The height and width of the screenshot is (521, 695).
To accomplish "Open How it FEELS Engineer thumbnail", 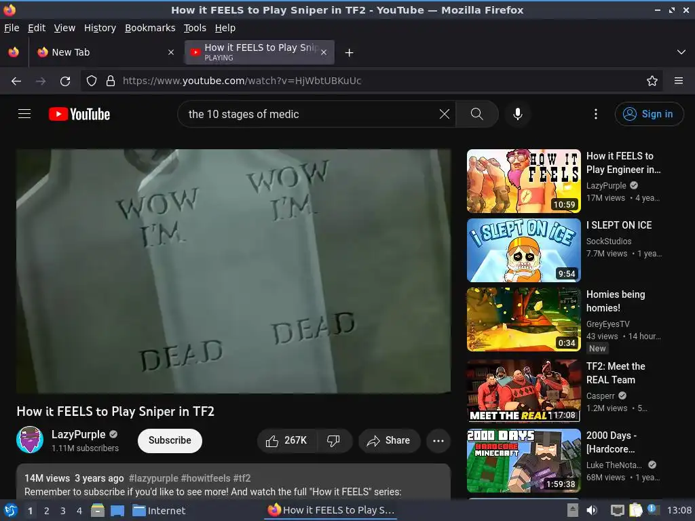I will (x=524, y=181).
